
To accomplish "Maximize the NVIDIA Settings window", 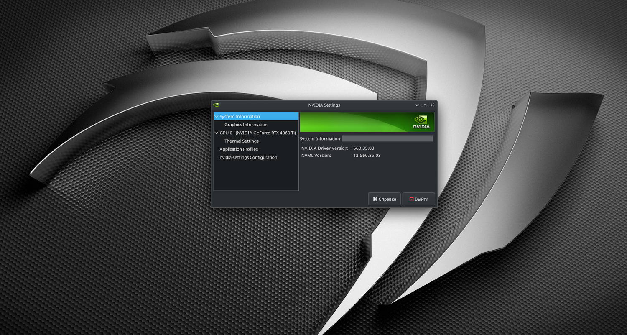I will click(425, 105).
